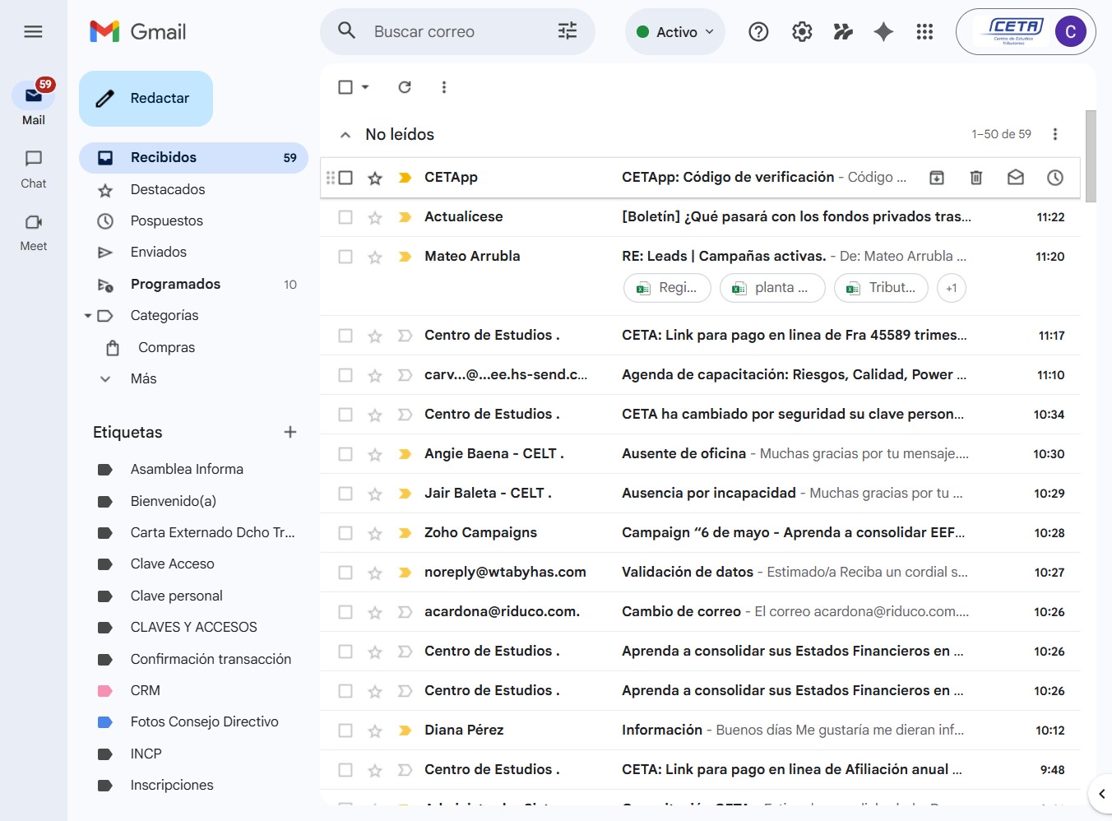Image resolution: width=1112 pixels, height=821 pixels.
Task: Star the CETApp email
Action: (375, 178)
